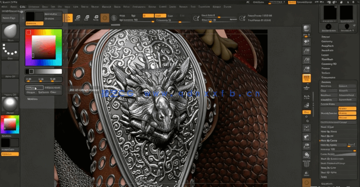Toggle the orange Zadd button
The height and width of the screenshot is (187, 360).
(x=161, y=16)
